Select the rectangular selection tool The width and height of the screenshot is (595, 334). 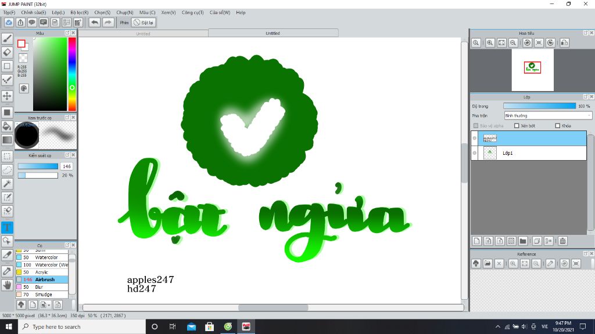click(7, 156)
